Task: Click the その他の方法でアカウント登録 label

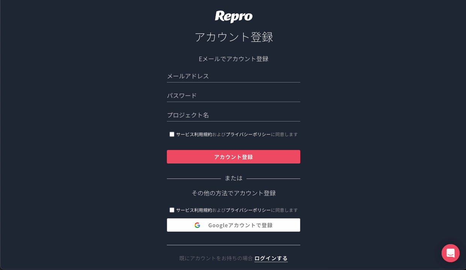Action: point(233,193)
